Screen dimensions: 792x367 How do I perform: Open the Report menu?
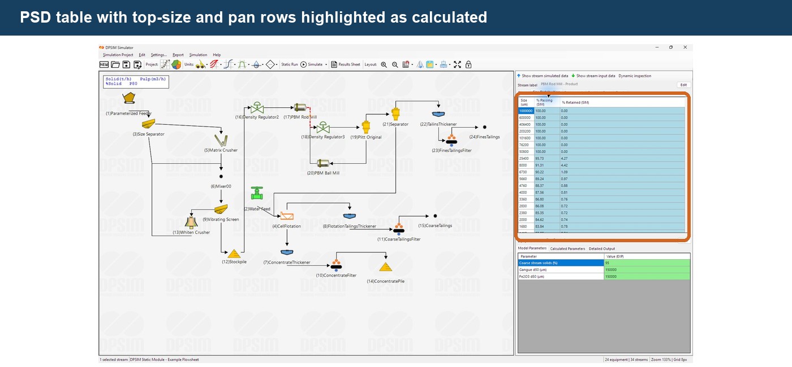click(x=178, y=55)
